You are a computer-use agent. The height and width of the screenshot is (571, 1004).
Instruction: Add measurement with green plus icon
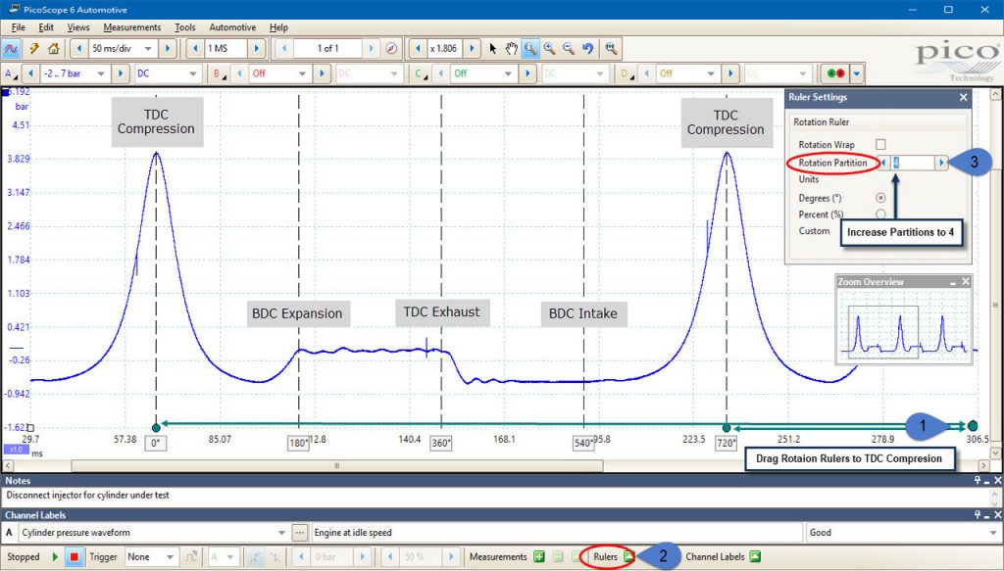pyautogui.click(x=539, y=557)
